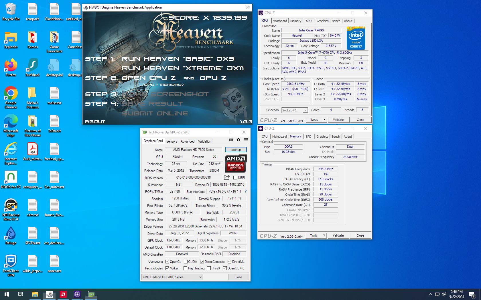Click volume icon in system tray

coord(444,294)
